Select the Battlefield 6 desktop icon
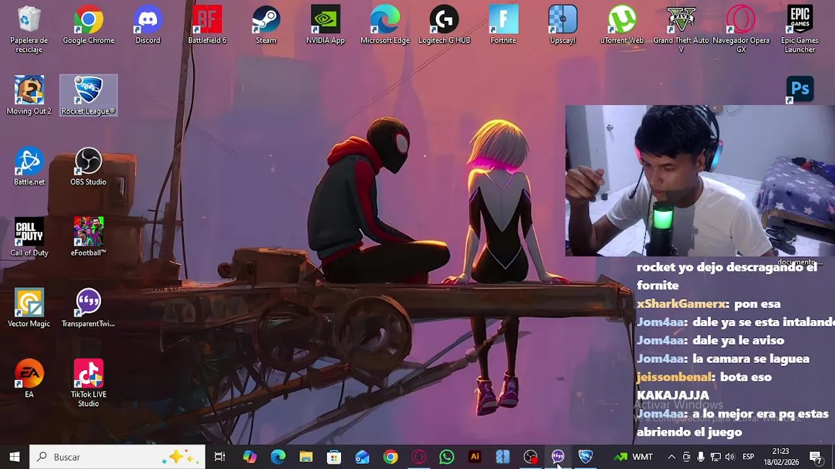The height and width of the screenshot is (469, 835). (207, 25)
